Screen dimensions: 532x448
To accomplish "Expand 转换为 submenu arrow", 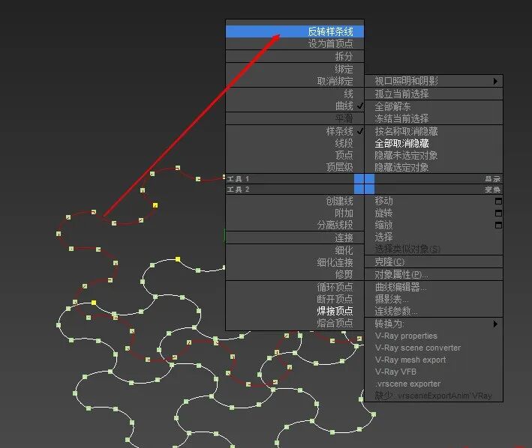I will click(x=495, y=324).
